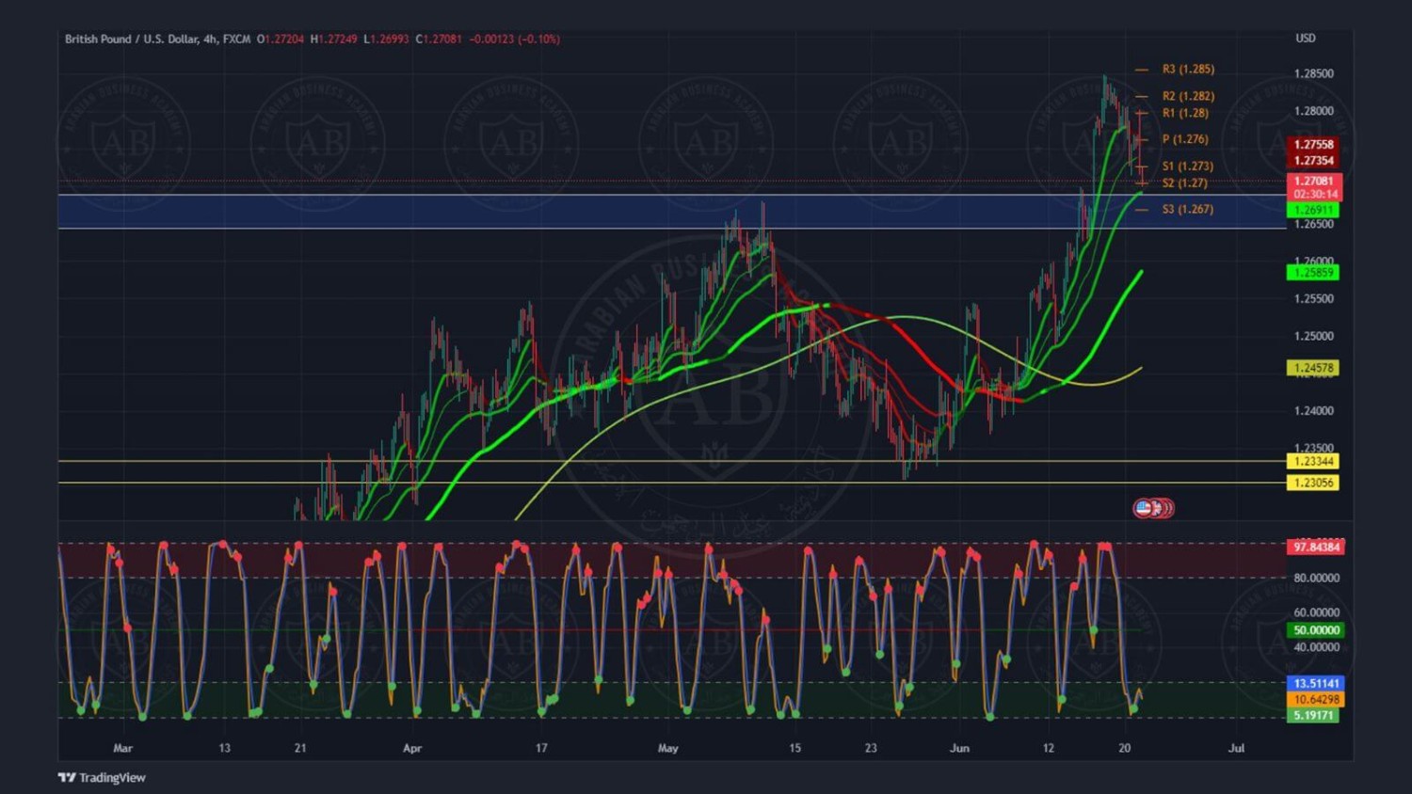1412x794 pixels.
Task: Select the 1.27558 price tag
Action: [1313, 145]
